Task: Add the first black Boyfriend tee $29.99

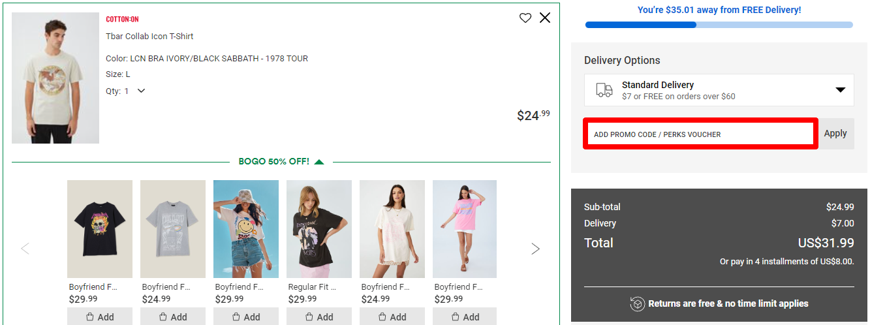Action: pyautogui.click(x=99, y=317)
